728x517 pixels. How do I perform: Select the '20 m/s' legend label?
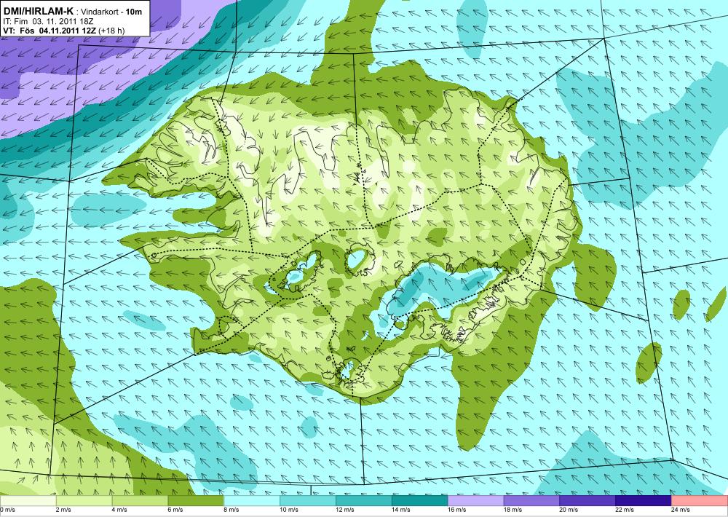pyautogui.click(x=569, y=510)
